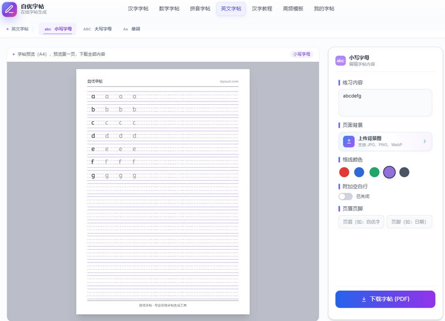The image size is (445, 321).
Task: Click the 页眉页脚 section label
Action: [353, 208]
